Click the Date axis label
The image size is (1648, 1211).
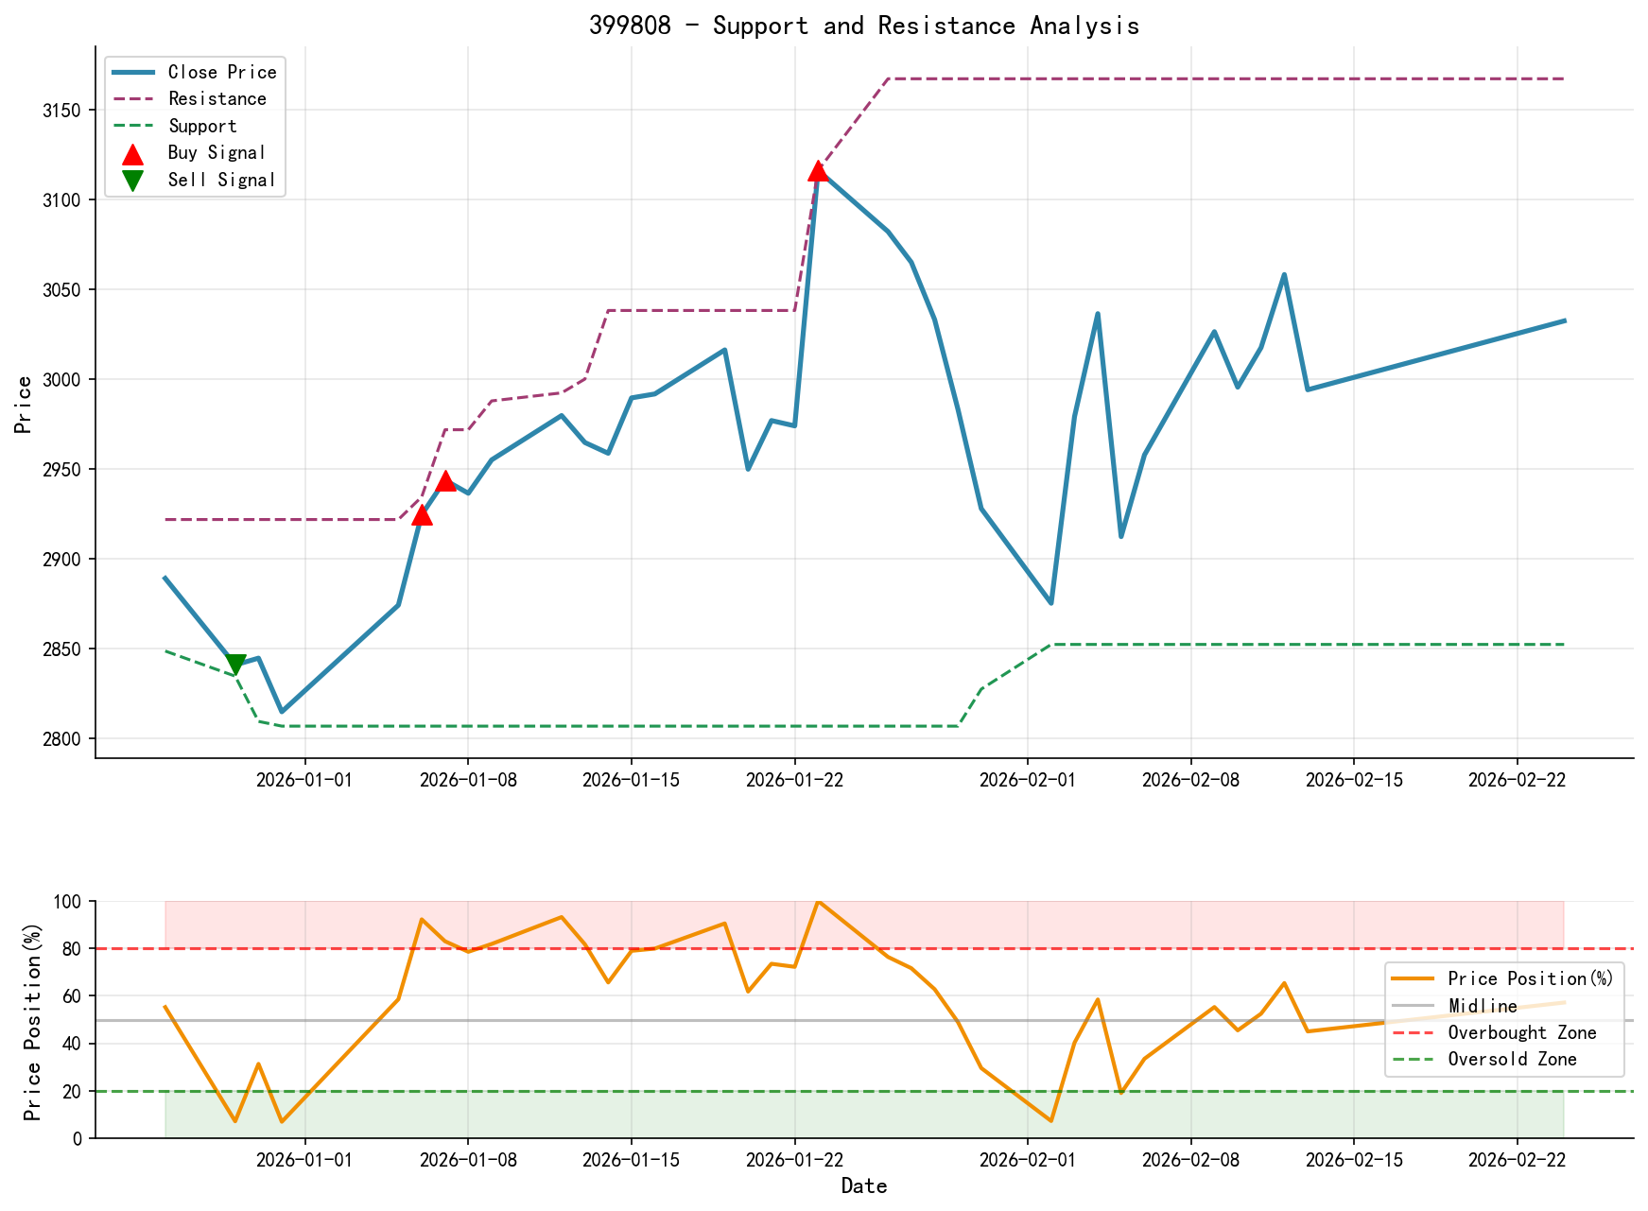pos(864,1185)
